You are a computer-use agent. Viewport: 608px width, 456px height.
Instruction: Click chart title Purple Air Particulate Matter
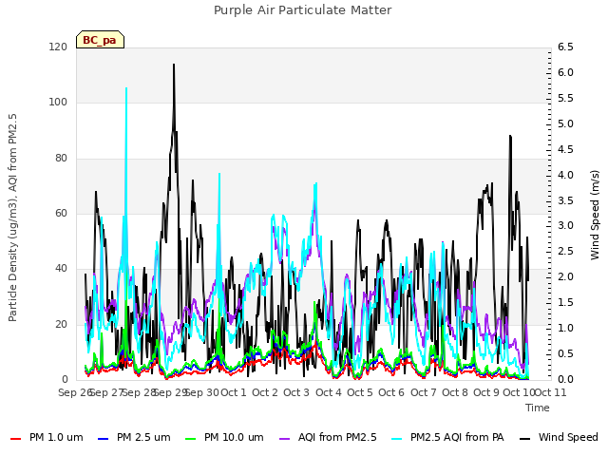303,10
